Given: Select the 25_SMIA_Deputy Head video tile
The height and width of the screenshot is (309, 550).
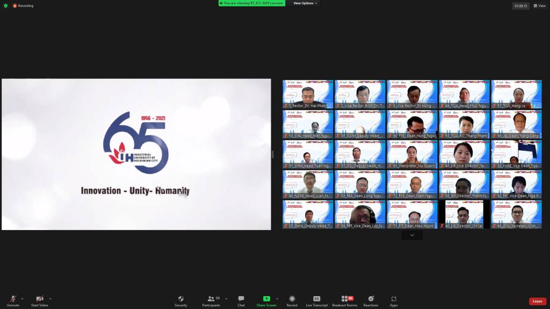Looking at the screenshot, I should tap(308, 215).
